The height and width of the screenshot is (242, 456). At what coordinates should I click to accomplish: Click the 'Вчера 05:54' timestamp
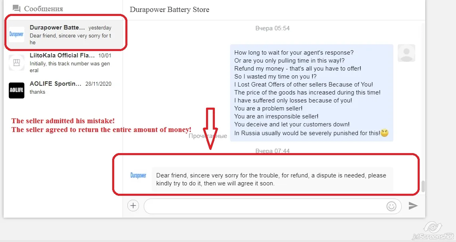(x=272, y=28)
